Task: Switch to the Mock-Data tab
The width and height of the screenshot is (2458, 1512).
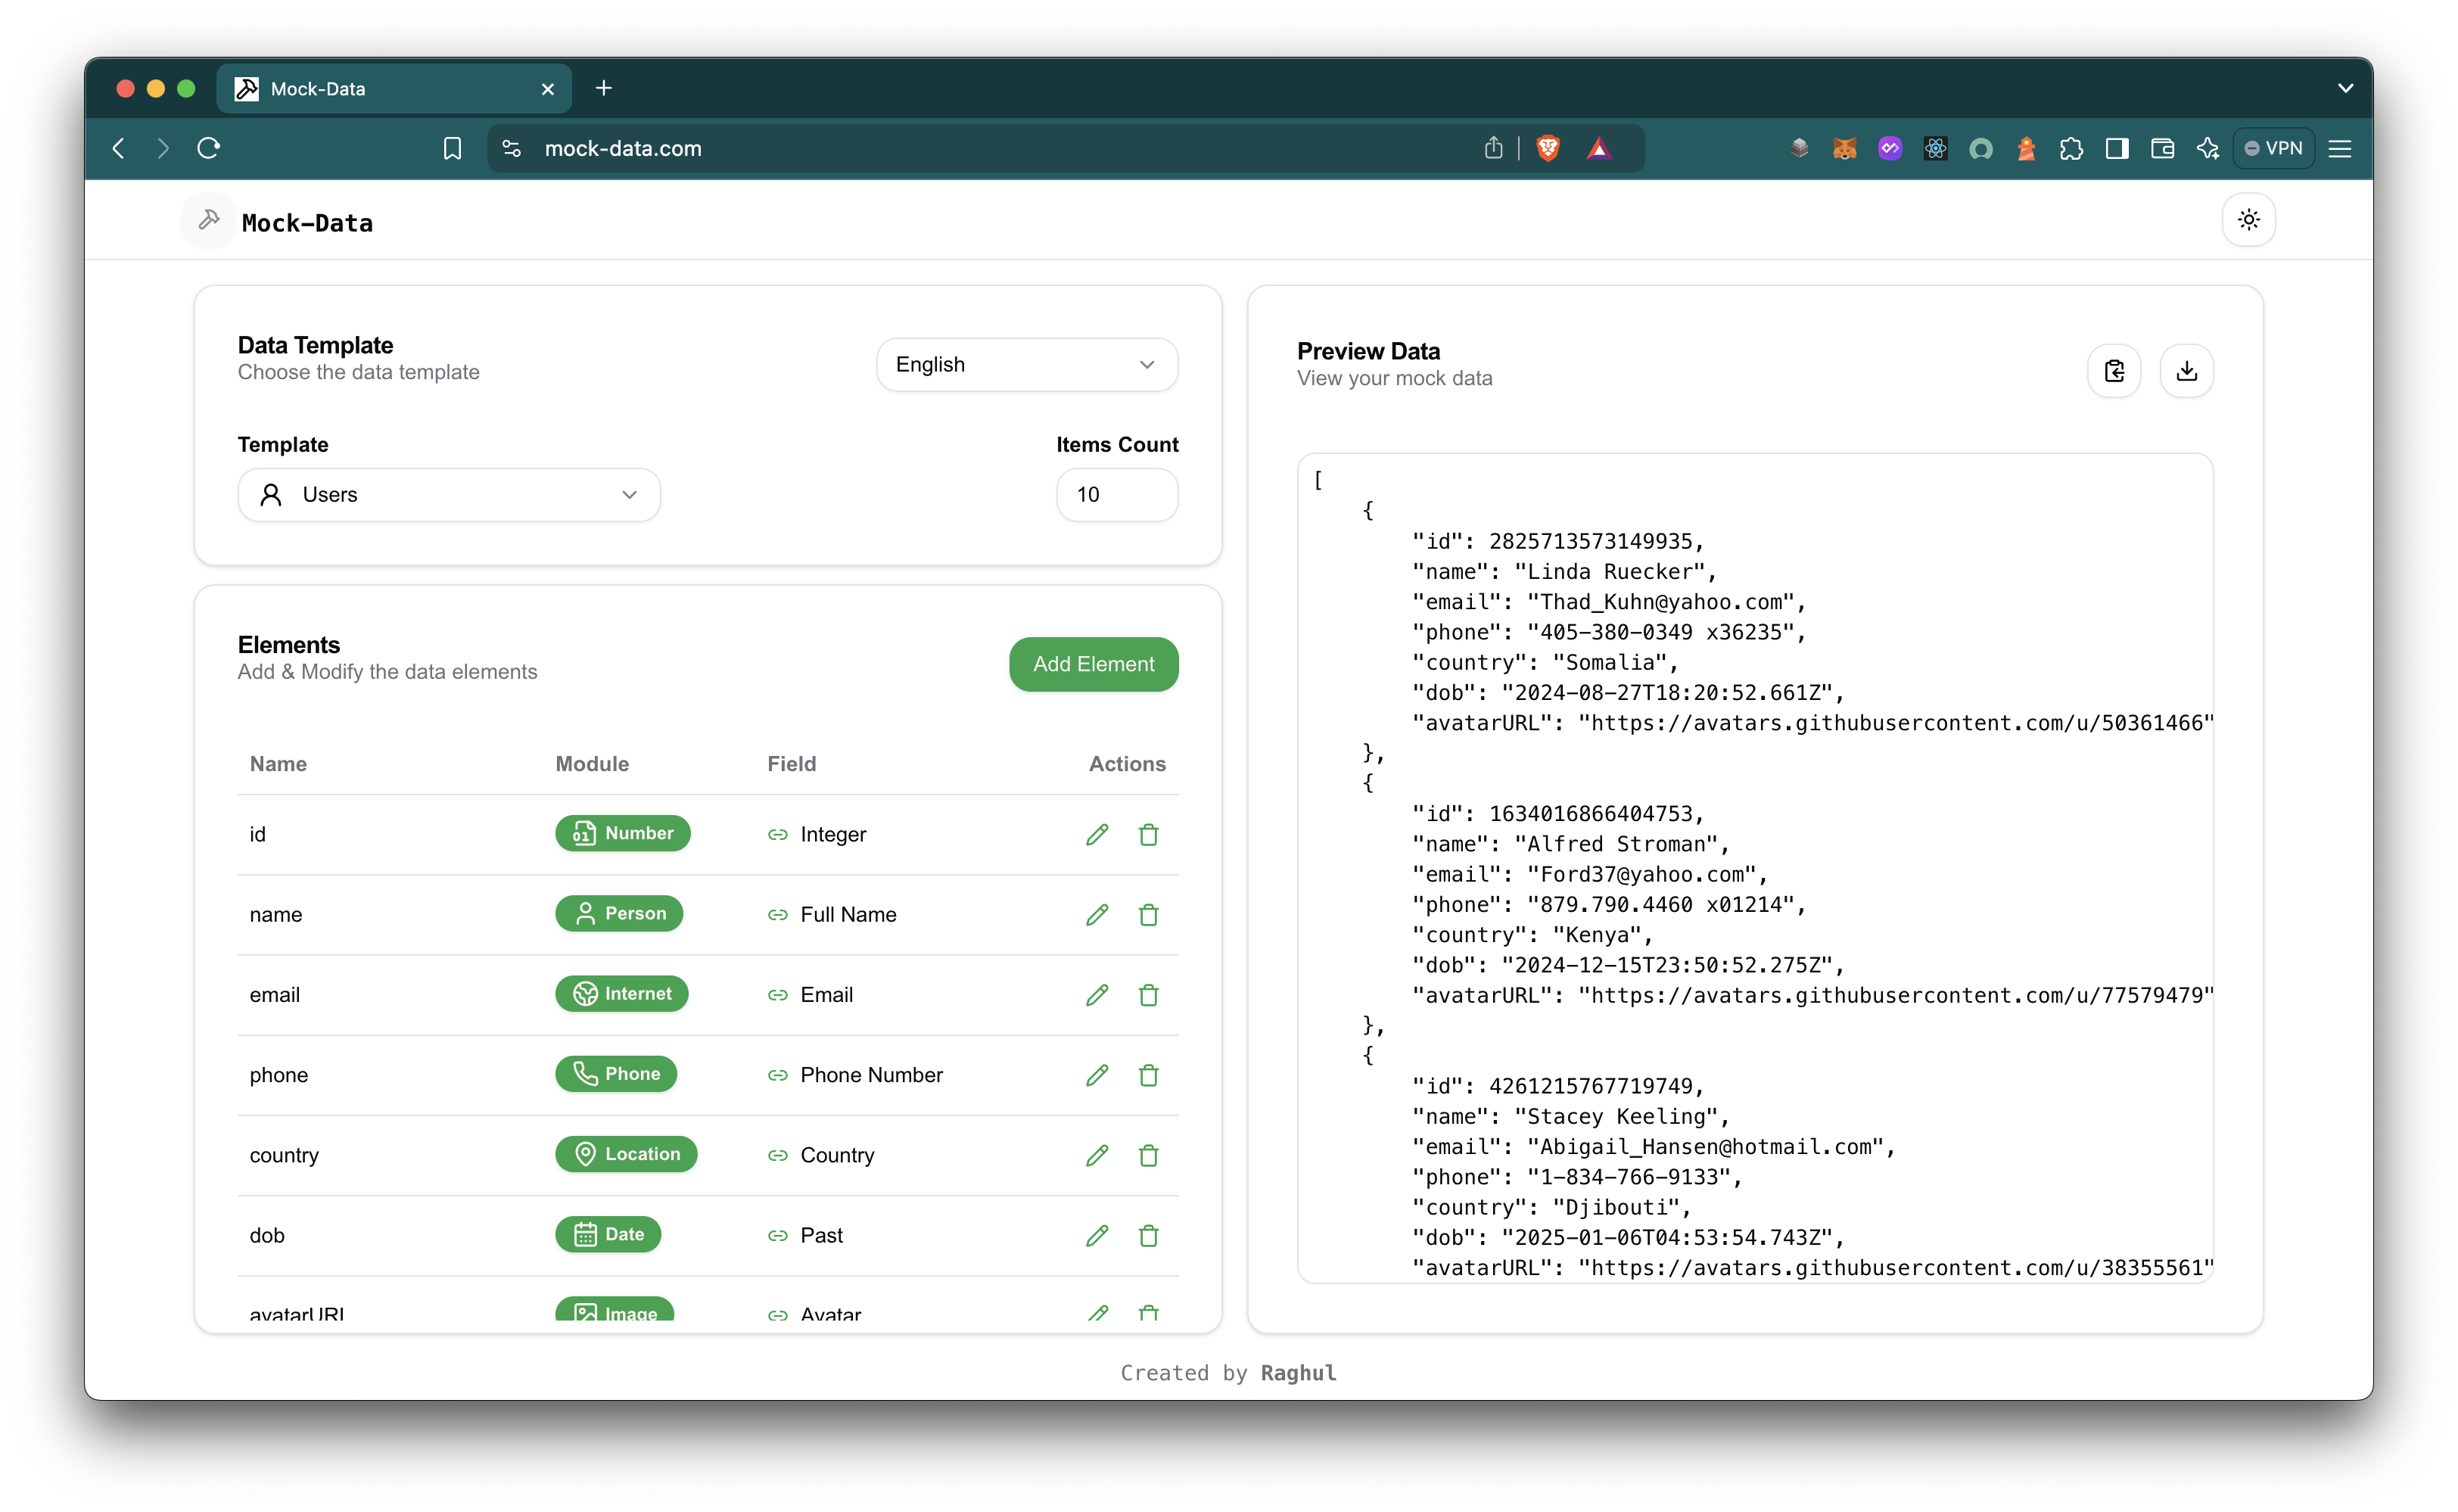Action: tap(395, 89)
